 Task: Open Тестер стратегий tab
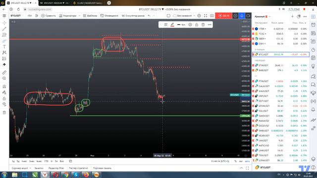(x=78, y=168)
